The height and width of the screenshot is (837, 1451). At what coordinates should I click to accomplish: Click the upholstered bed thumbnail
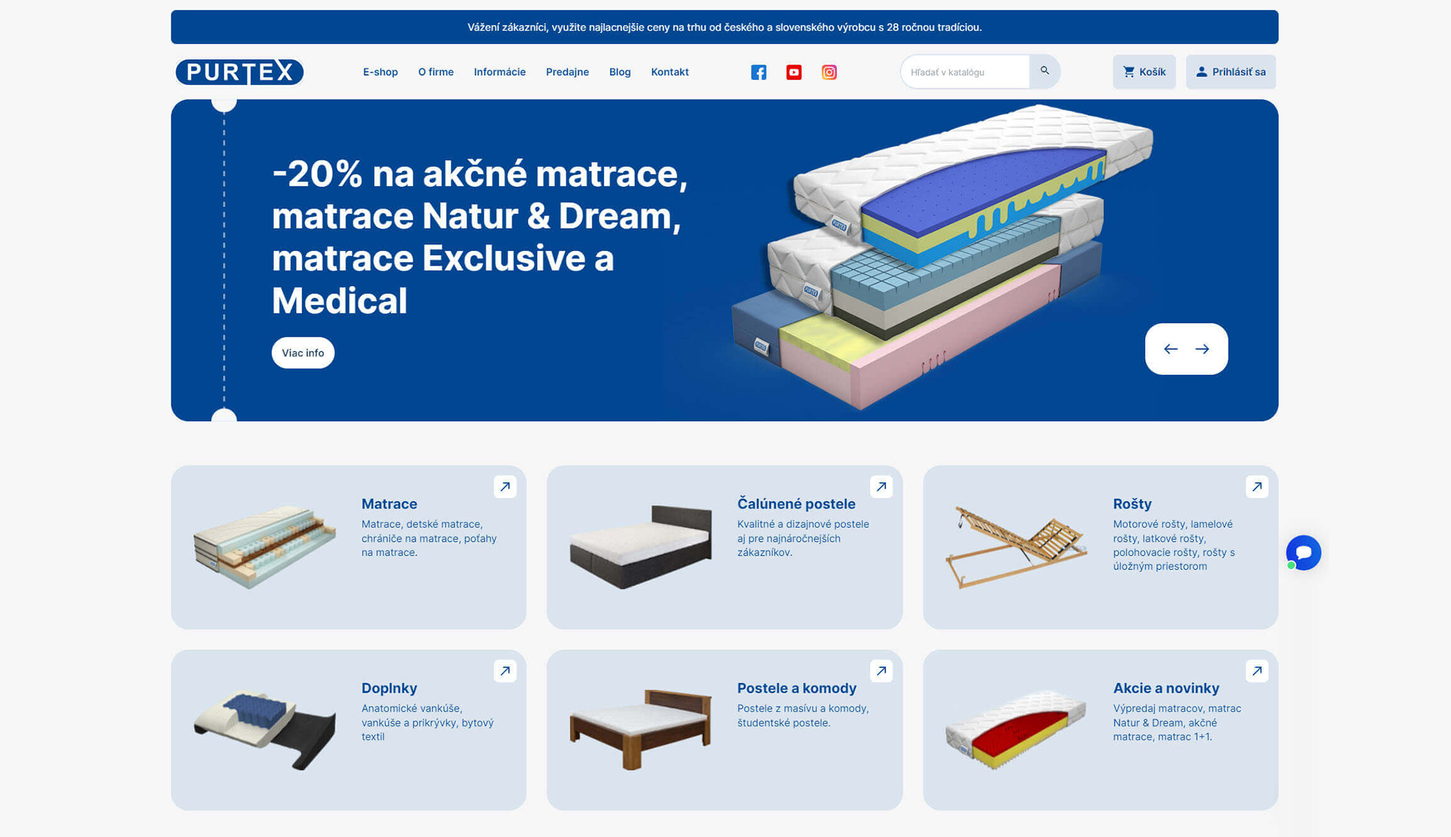pyautogui.click(x=641, y=546)
